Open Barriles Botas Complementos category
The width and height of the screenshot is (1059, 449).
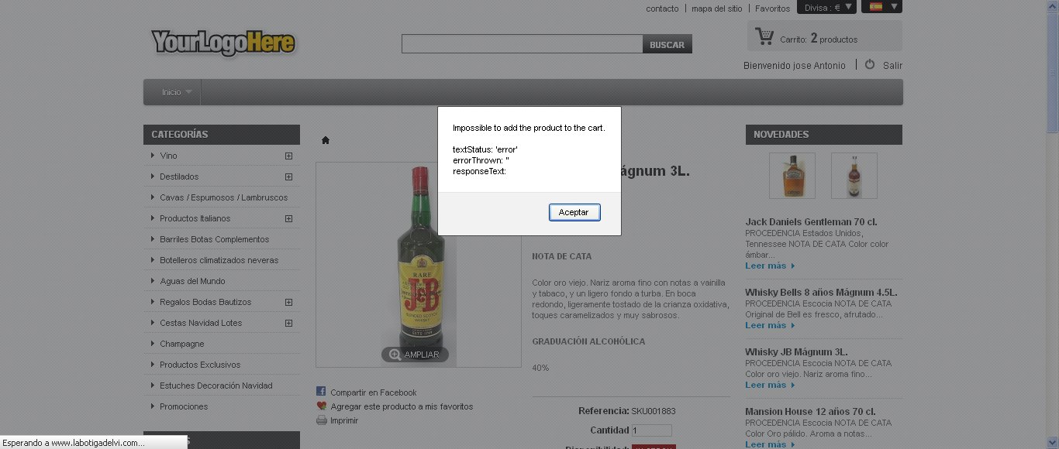tap(214, 239)
